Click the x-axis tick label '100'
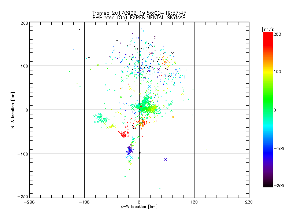 coord(194,202)
